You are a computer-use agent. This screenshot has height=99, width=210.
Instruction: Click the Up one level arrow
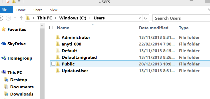pyautogui.click(x=21, y=18)
